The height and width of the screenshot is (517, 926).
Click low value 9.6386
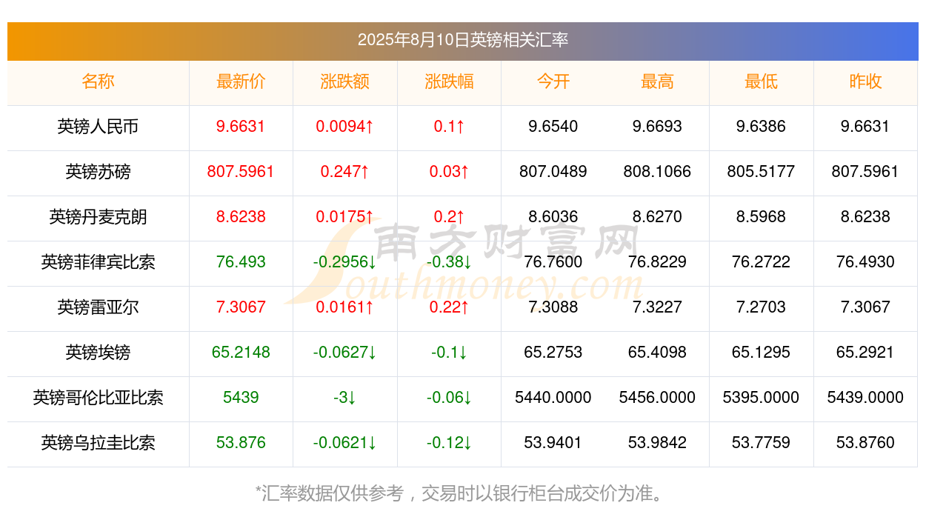(762, 127)
